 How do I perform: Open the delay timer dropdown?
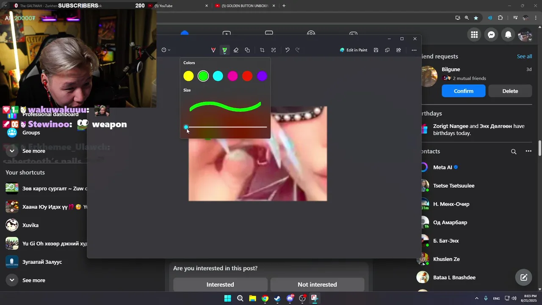[x=166, y=50]
